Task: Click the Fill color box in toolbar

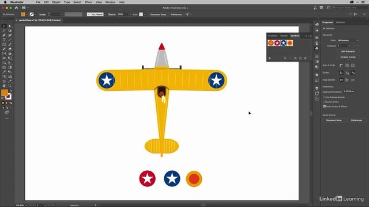Action: [x=5, y=93]
